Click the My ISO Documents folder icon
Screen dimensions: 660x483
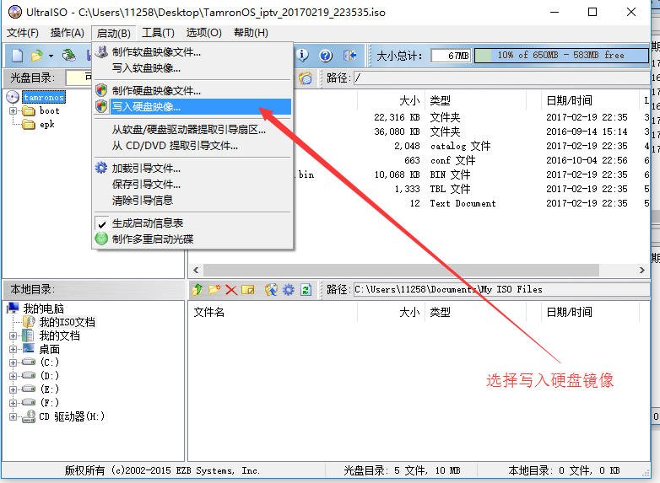(30, 322)
